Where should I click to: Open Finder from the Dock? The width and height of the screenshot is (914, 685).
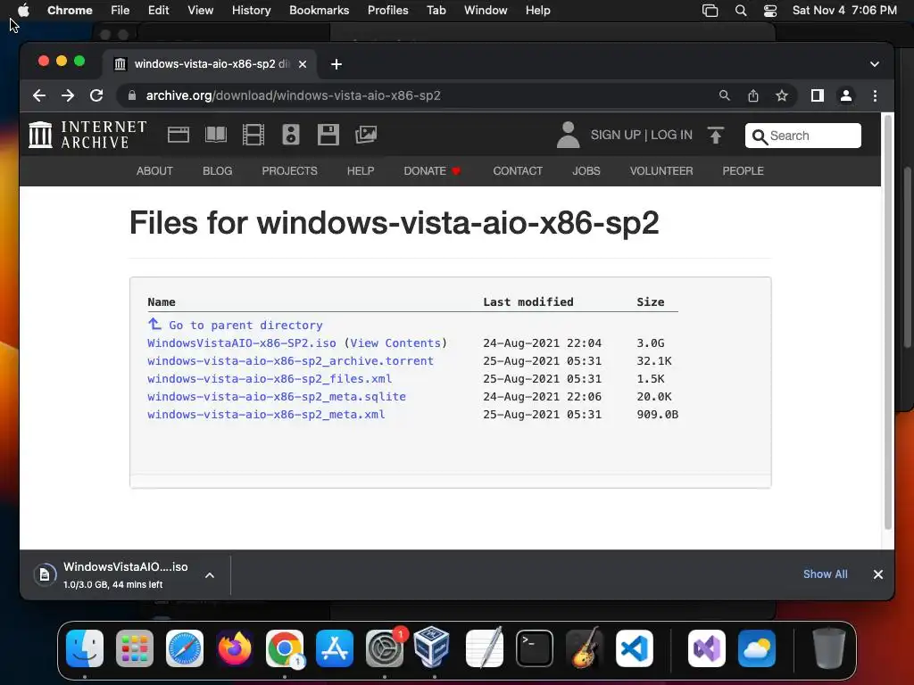[x=85, y=648]
